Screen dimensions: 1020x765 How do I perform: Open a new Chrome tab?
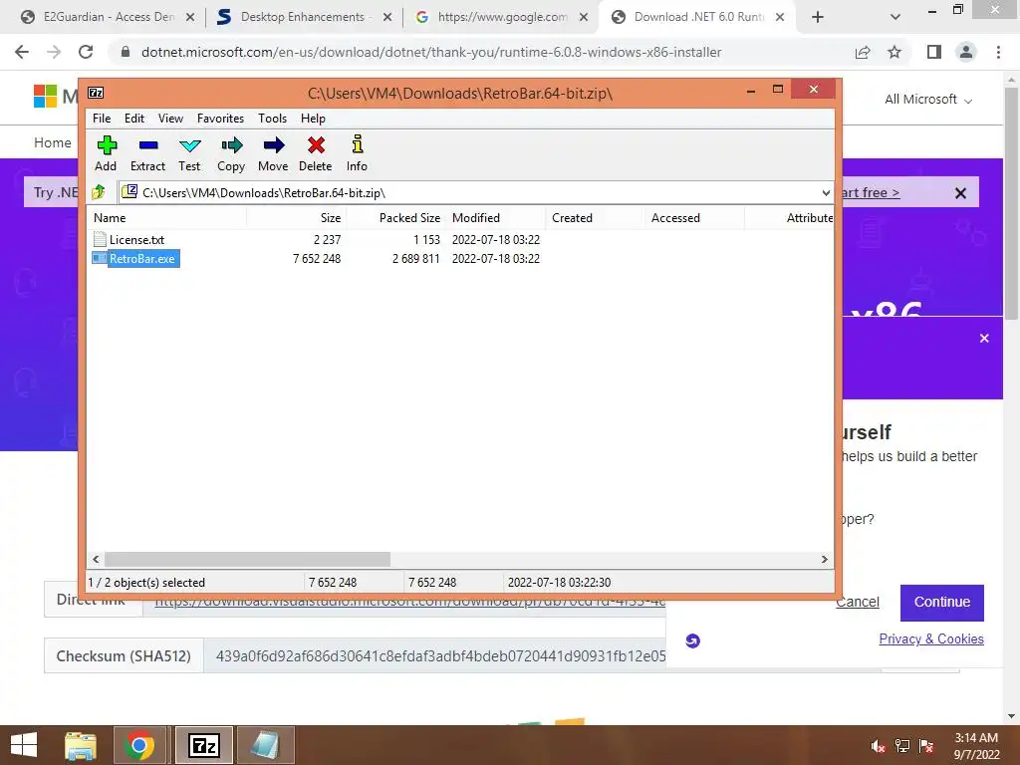click(x=818, y=17)
